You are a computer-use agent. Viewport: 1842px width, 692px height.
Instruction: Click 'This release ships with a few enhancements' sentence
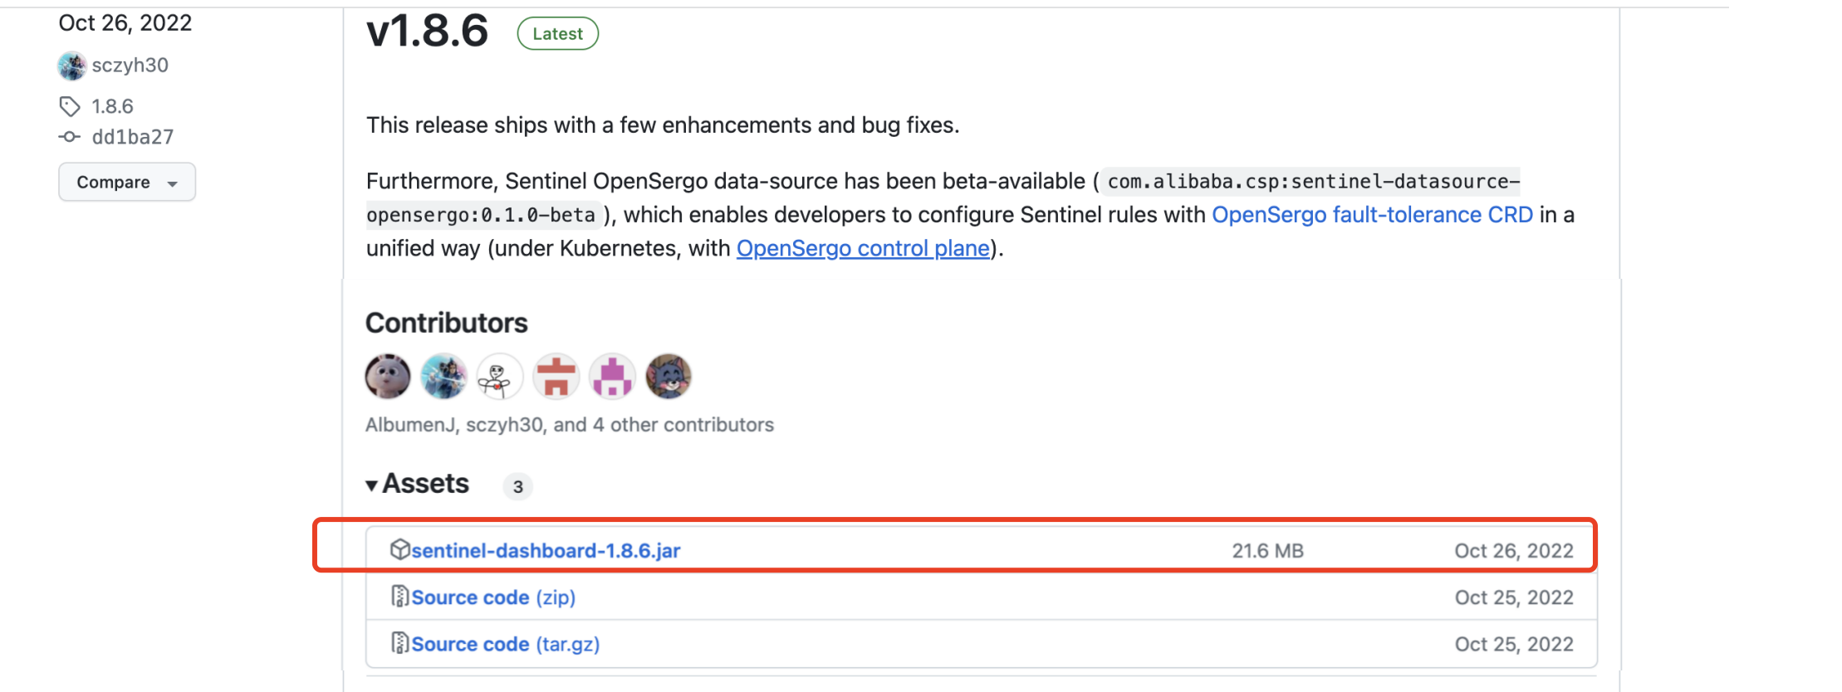(663, 125)
